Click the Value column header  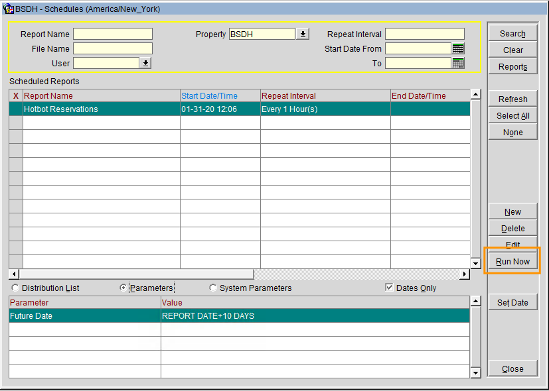tap(315, 303)
